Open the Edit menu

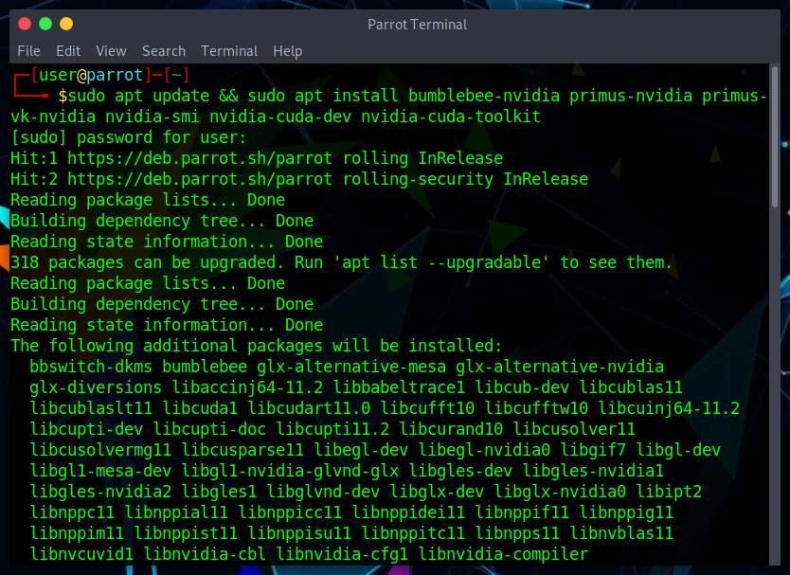pyautogui.click(x=68, y=51)
